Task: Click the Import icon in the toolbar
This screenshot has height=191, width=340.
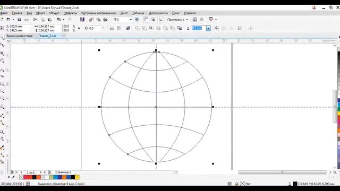Action: (91, 20)
